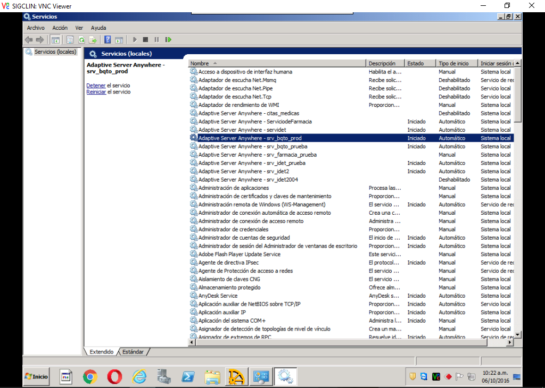Click the gear icon of Almacenamiento protegido row

(x=193, y=288)
